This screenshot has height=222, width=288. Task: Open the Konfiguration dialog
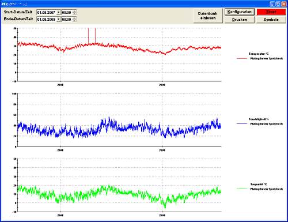pos(240,12)
